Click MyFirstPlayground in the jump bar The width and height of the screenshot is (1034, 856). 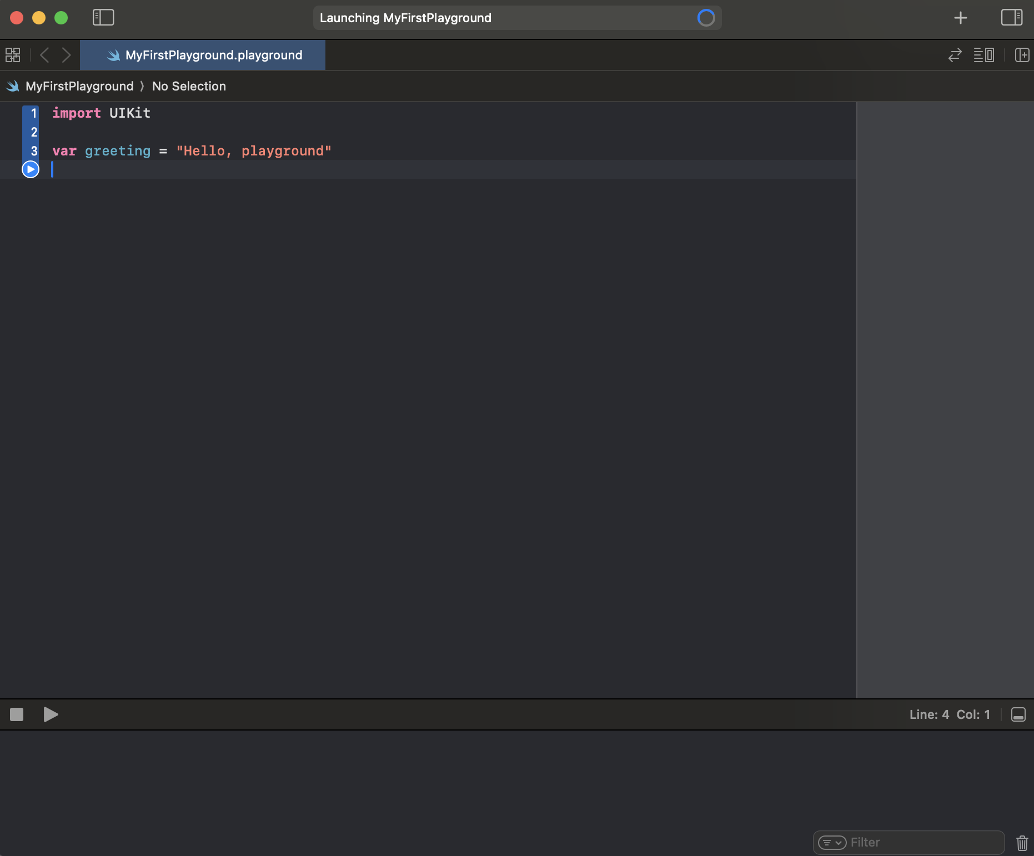click(79, 86)
